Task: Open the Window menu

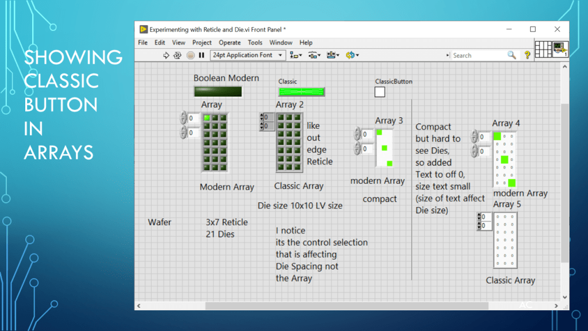Action: point(281,43)
